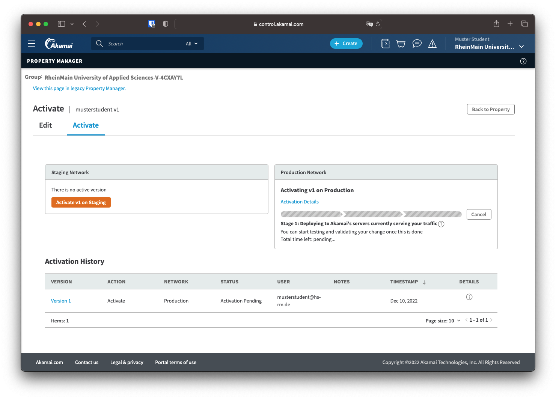Toggle the Safari sidebar button
The width and height of the screenshot is (556, 399).
pyautogui.click(x=62, y=24)
